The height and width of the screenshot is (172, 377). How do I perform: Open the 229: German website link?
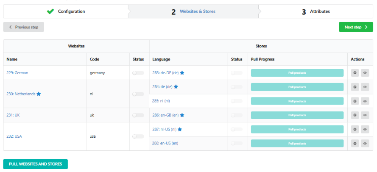click(x=17, y=72)
